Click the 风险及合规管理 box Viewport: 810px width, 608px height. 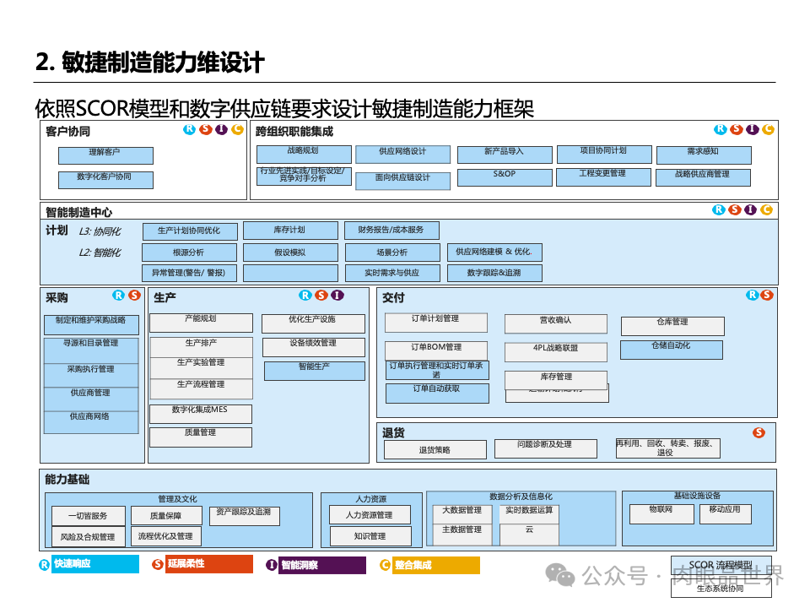click(x=89, y=537)
